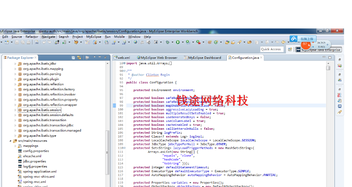Expand the org.apache.ibatis.session package node
The image size is (352, 187).
pyautogui.click(x=15, y=110)
